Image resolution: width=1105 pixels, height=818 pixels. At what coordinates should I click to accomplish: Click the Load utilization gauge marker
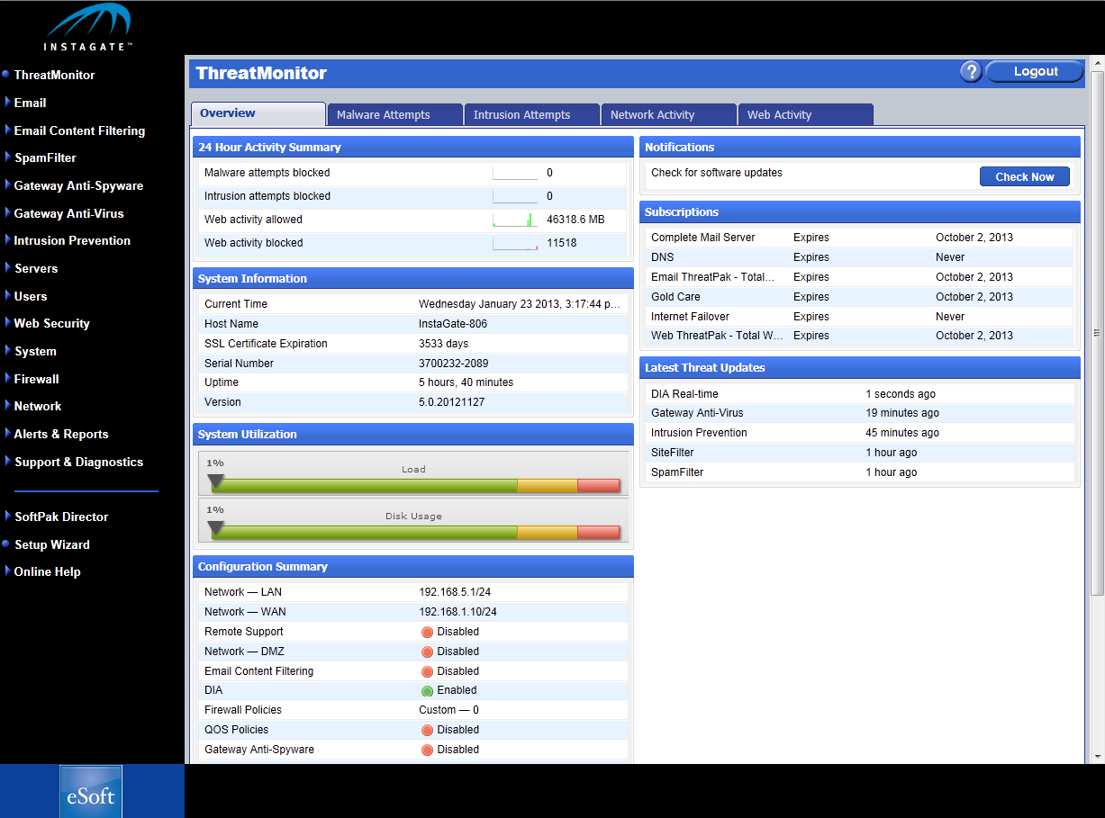215,481
